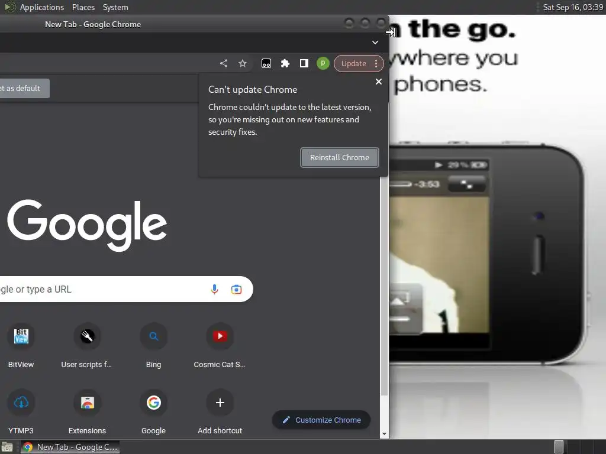Open the Google shortcut tile
This screenshot has height=454, width=606.
pos(153,411)
